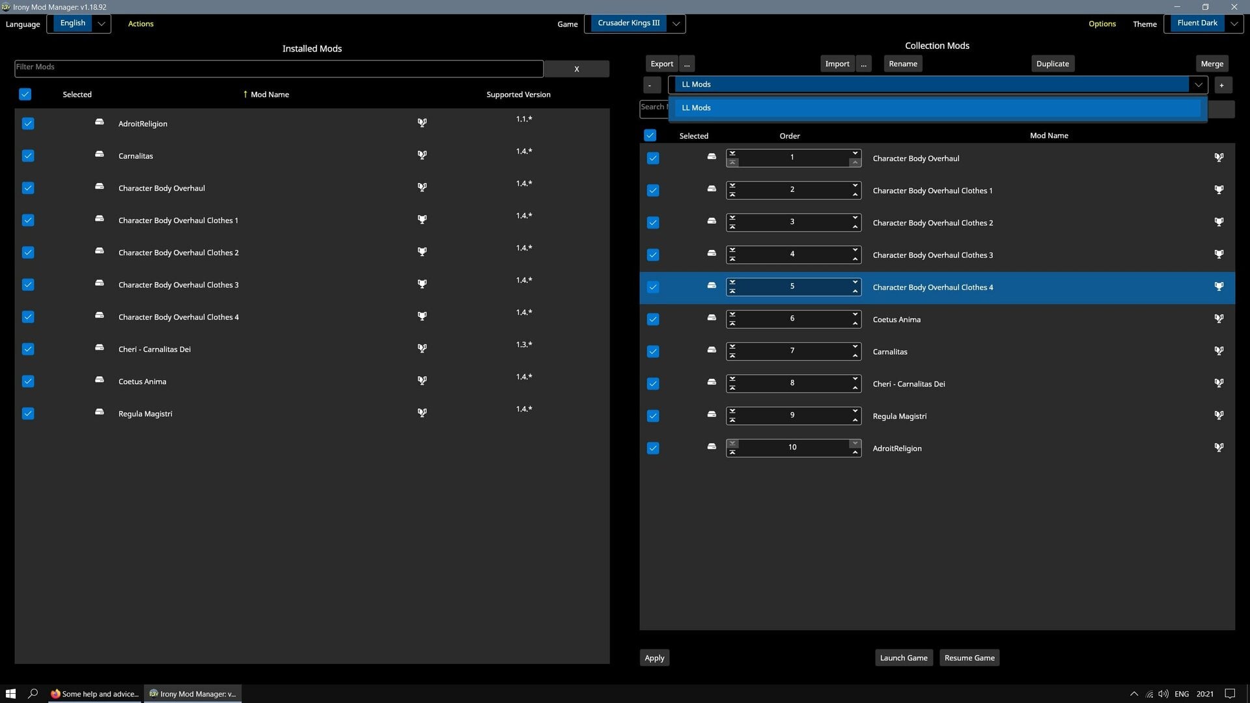Image resolution: width=1250 pixels, height=703 pixels.
Task: Click the trophy icon in the installed Carnalitas row
Action: tap(422, 155)
